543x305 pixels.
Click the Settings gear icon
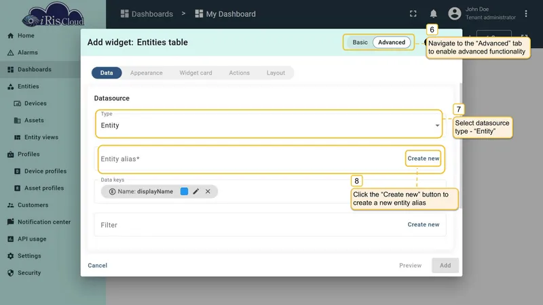coord(11,256)
